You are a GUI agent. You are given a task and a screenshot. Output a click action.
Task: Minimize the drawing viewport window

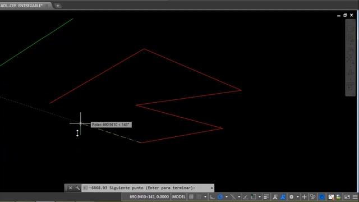pos(339,15)
